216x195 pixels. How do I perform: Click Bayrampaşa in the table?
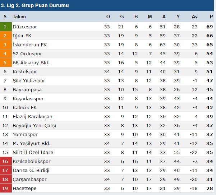(x=27, y=90)
